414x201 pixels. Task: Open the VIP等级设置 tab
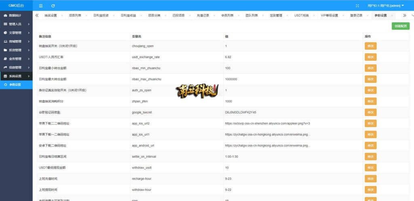(x=329, y=15)
